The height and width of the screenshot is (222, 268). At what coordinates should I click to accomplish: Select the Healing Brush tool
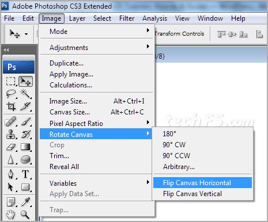tap(11, 121)
